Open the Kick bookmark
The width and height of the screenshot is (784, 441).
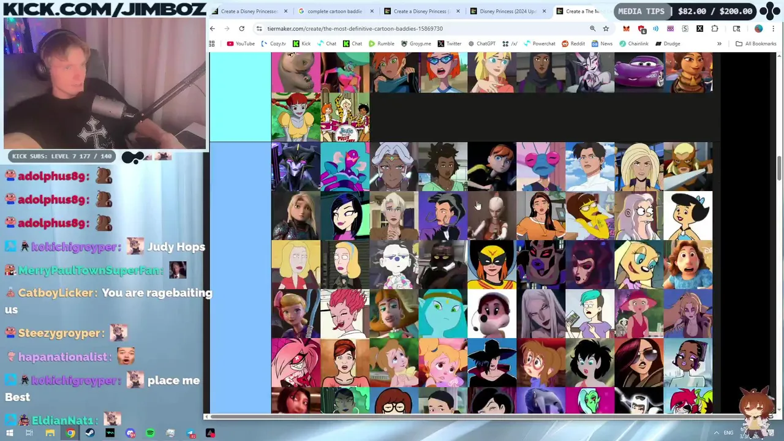coord(301,43)
